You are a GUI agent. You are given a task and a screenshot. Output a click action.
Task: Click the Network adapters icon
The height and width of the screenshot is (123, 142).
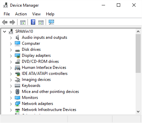[17, 104]
